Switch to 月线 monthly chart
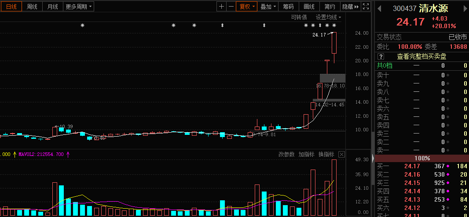The height and width of the screenshot is (217, 469). (x=53, y=7)
